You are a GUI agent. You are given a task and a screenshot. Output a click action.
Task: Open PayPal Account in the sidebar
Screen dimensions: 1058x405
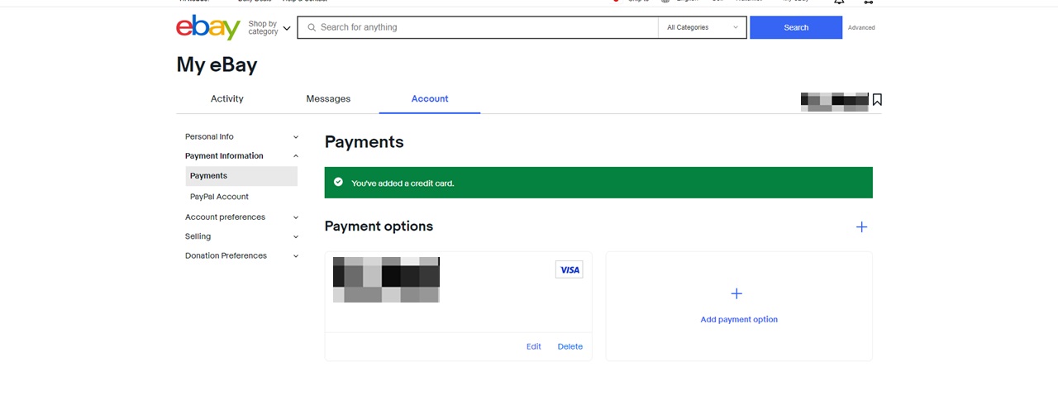tap(219, 197)
